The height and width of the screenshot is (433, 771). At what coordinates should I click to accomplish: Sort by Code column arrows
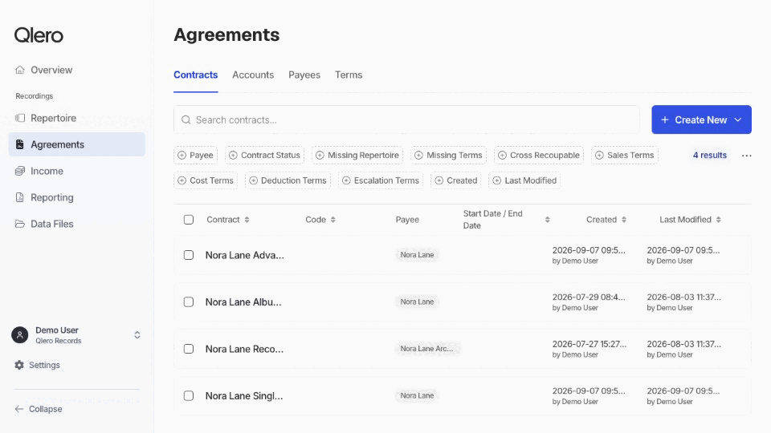pyautogui.click(x=332, y=220)
